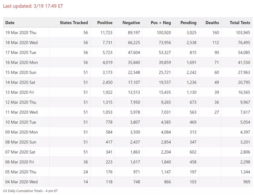Select the Negative column header
The width and height of the screenshot is (254, 195).
[131, 22]
